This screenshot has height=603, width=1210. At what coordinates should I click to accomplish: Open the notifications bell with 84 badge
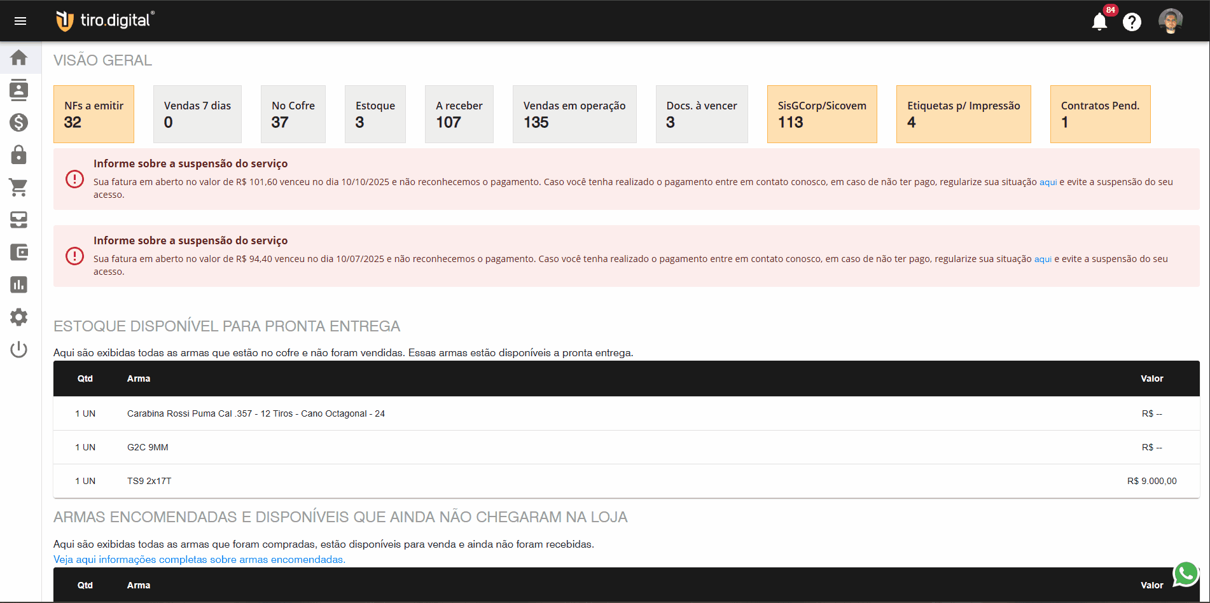1099,21
